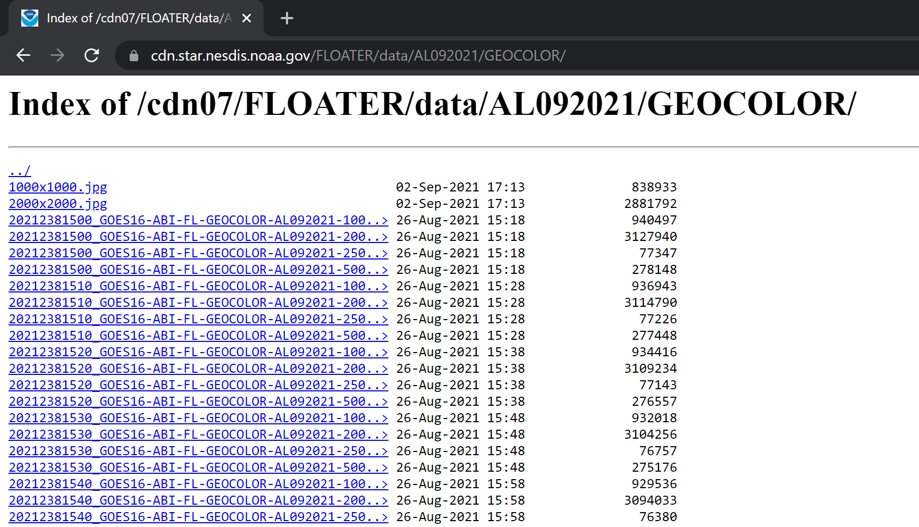Open 20212381540 GEOCOLOR-AL092021-200 file link

coord(199,500)
